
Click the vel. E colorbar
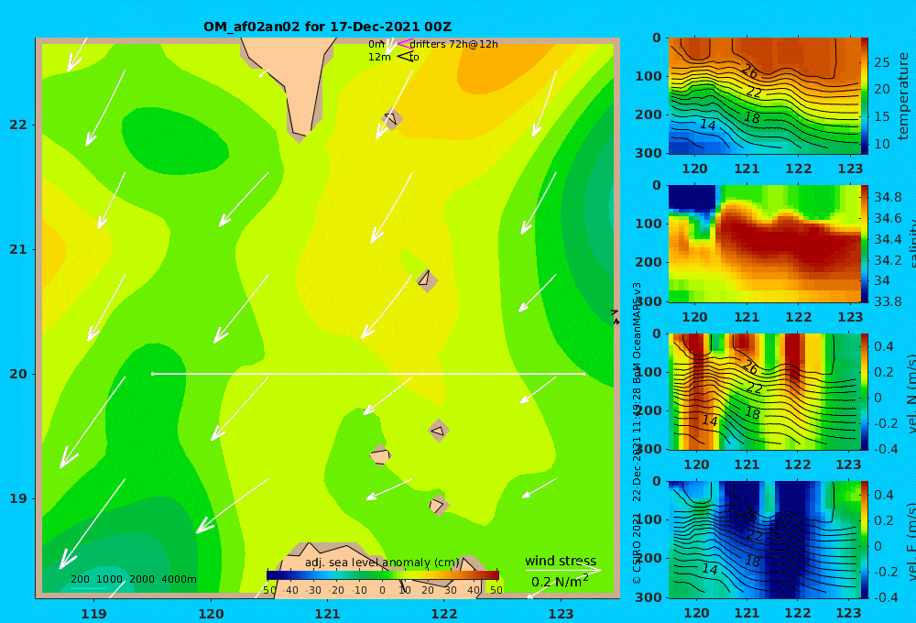pyautogui.click(x=865, y=540)
